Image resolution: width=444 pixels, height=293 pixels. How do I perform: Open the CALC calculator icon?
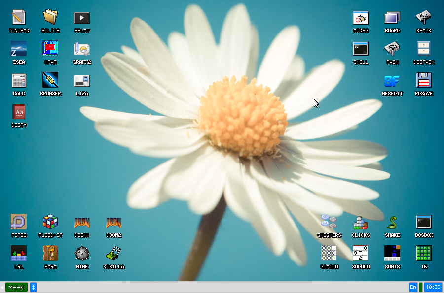tap(19, 81)
